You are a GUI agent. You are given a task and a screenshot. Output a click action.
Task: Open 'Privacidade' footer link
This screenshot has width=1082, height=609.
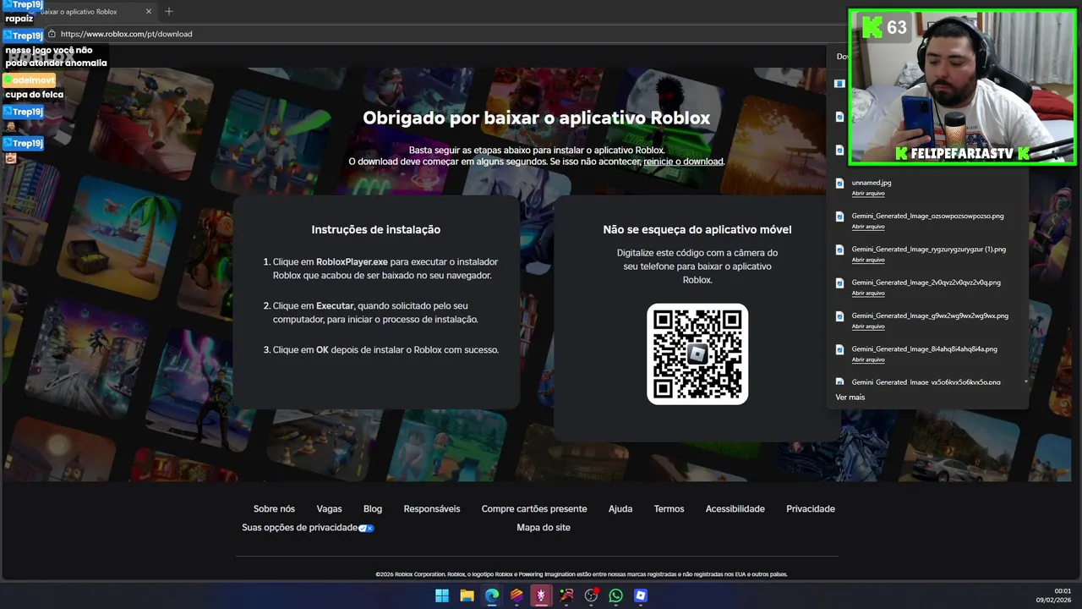pyautogui.click(x=811, y=509)
